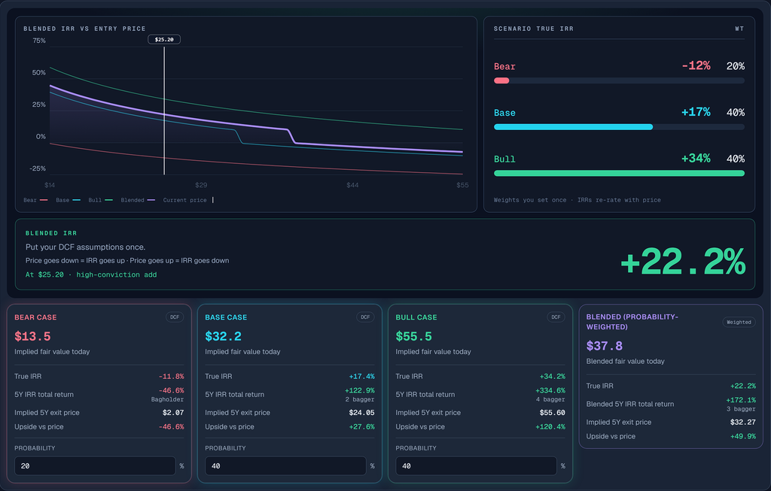Viewport: 771px width, 491px height.
Task: Click the Base legend entry under chart
Action: [68, 200]
